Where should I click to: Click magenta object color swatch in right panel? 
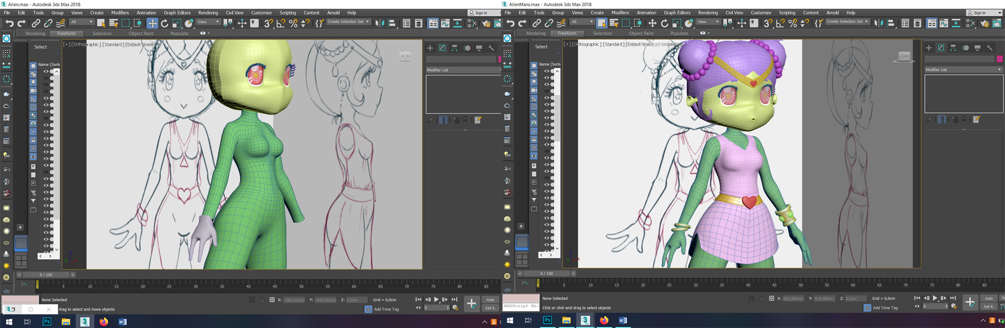pos(999,59)
